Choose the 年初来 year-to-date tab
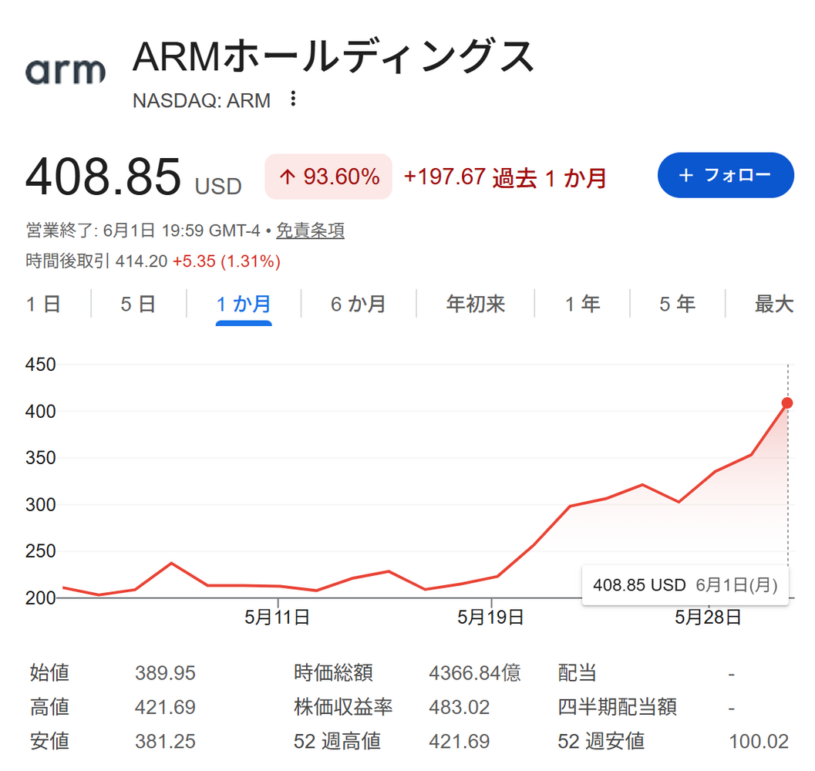The width and height of the screenshot is (815, 771). point(476,304)
